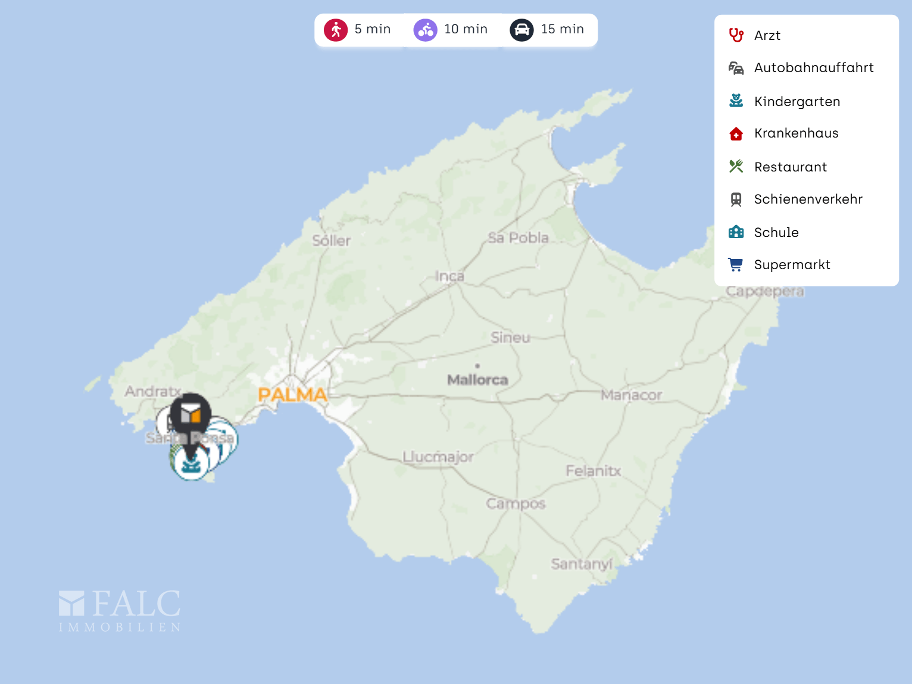This screenshot has width=912, height=684.
Task: Click the Schienenverkehr train icon
Action: (736, 199)
